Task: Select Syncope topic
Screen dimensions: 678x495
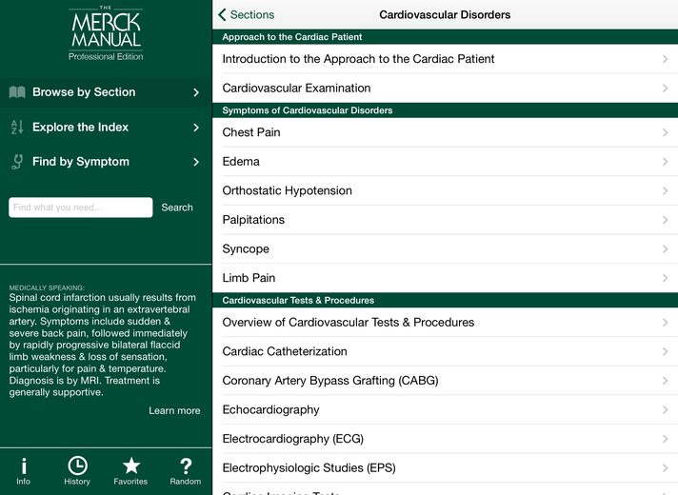Action: [445, 249]
